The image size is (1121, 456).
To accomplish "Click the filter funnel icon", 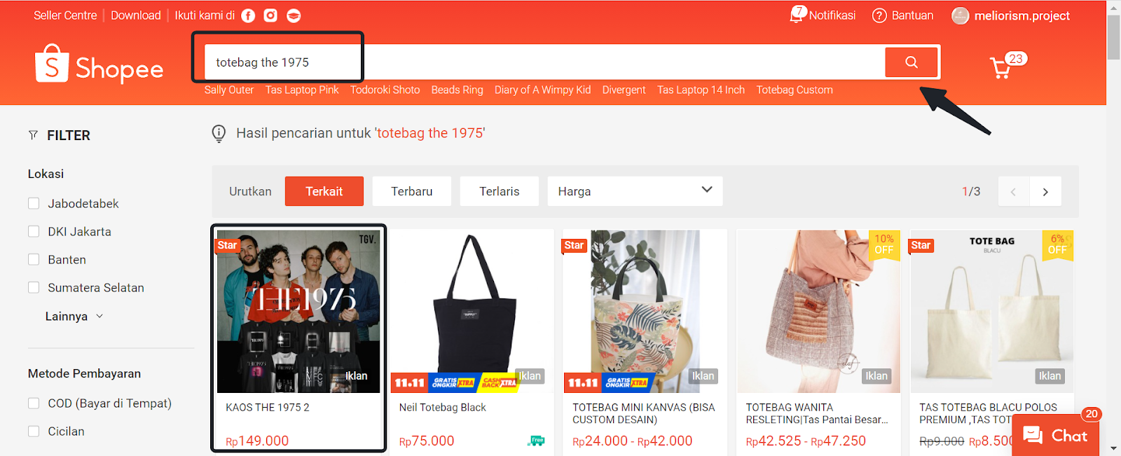I will coord(33,135).
